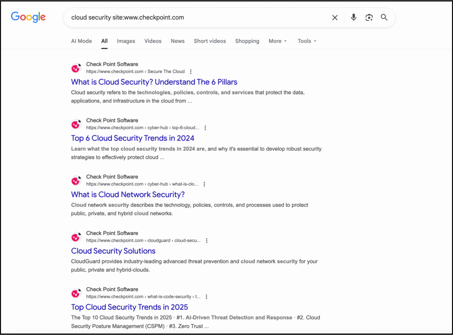Open three-dot options for Cloud Network Security result

pos(204,184)
